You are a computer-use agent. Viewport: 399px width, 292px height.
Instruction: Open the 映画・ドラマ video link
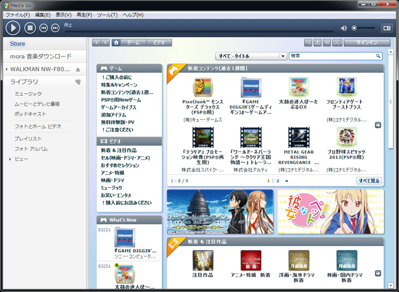[113, 180]
